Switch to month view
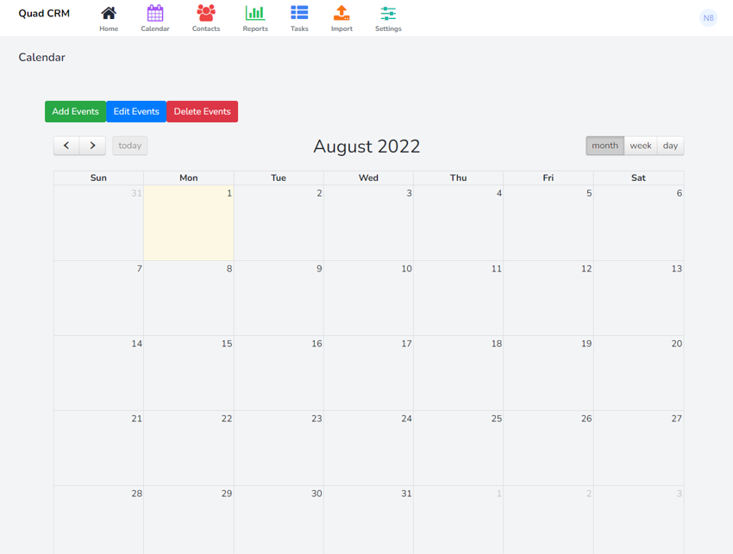The width and height of the screenshot is (733, 554). coord(605,146)
